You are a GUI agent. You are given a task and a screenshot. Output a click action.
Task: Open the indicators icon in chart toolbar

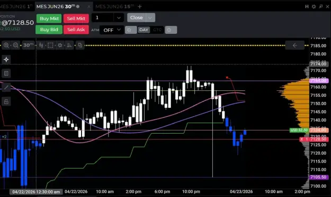pyautogui.click(x=69, y=45)
